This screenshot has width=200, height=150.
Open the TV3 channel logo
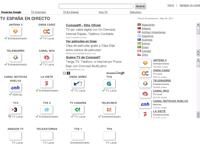[15, 110]
